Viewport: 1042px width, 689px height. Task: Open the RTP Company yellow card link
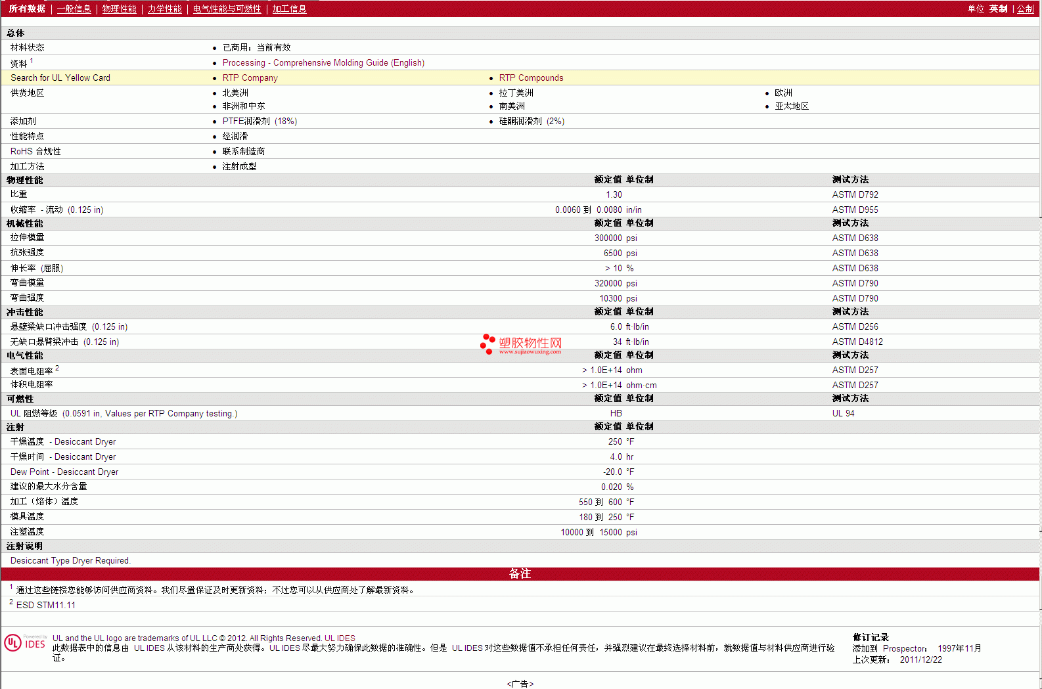point(250,78)
